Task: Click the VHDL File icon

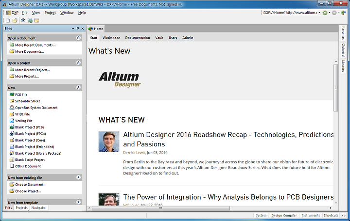Action: click(12, 114)
